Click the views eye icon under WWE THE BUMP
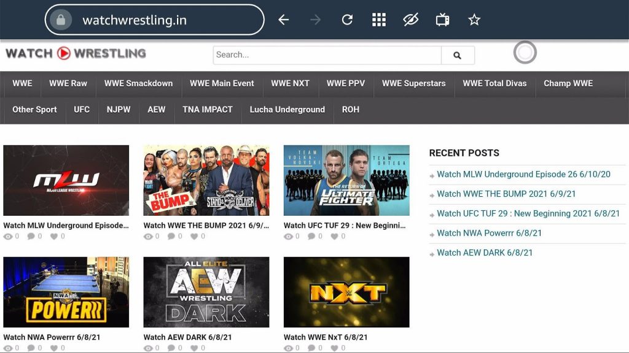Viewport: 629px width, 353px height. (x=148, y=237)
